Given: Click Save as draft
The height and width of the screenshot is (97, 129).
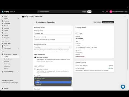Looking at the screenshot, I should click(97, 22).
